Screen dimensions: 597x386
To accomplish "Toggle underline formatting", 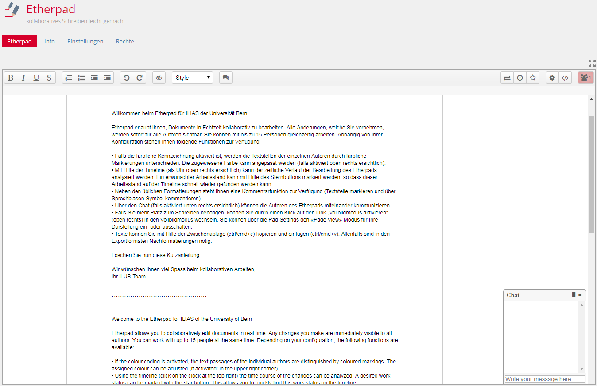I will pyautogui.click(x=36, y=78).
